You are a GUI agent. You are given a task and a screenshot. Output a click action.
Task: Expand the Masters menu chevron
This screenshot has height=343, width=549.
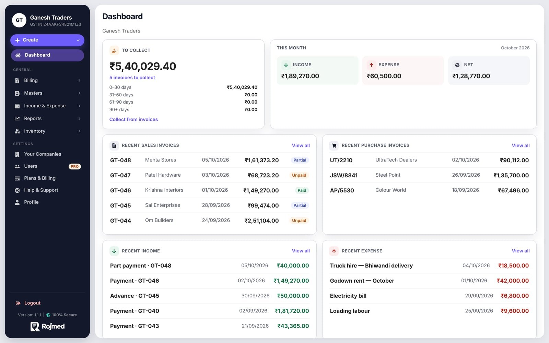click(79, 93)
